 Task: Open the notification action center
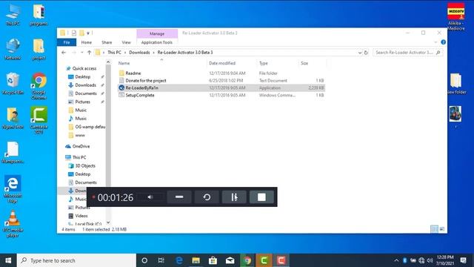tap(463, 260)
